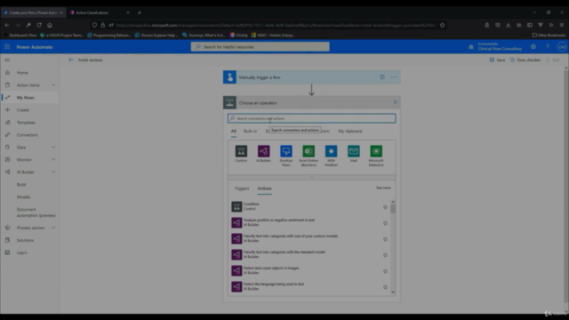This screenshot has width=569, height=320.
Task: Open the settings gear in the header
Action: [533, 47]
